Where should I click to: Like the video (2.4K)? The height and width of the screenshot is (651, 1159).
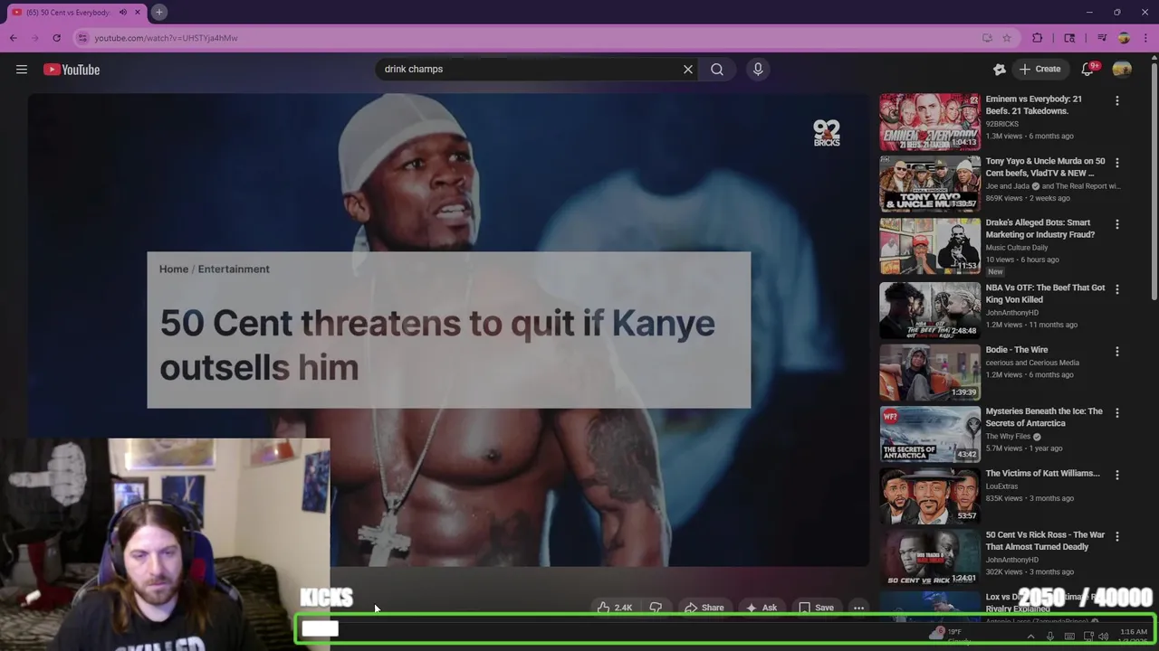click(x=614, y=608)
